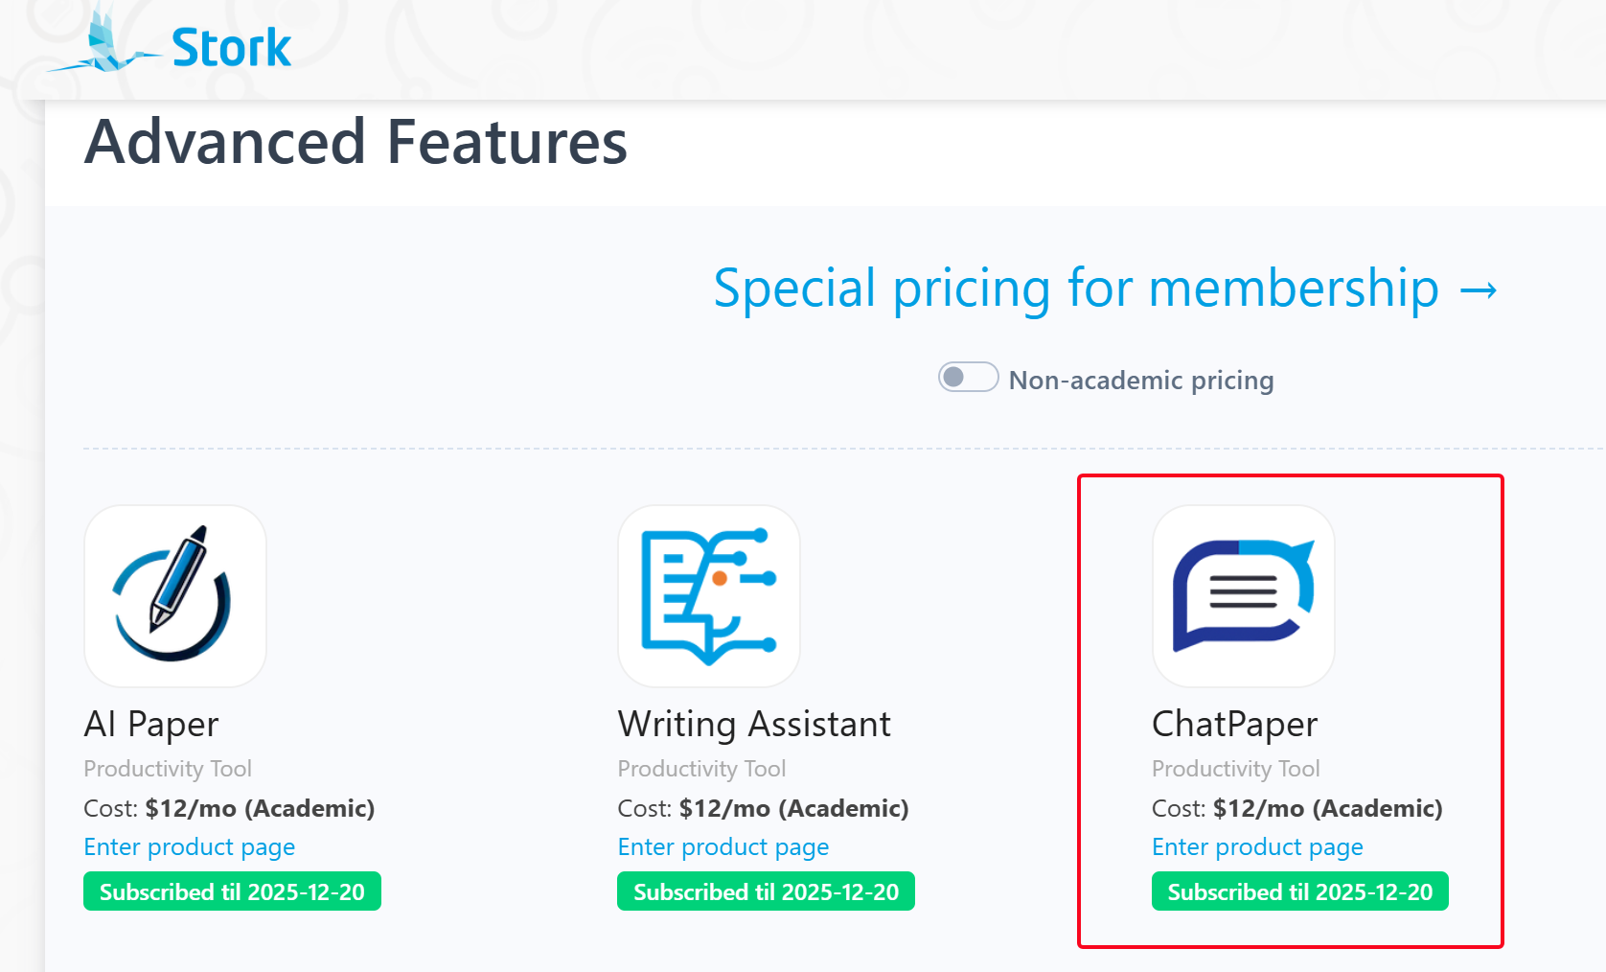Click Writing Assistant subscribed til 2025-12-20 badge

click(766, 891)
